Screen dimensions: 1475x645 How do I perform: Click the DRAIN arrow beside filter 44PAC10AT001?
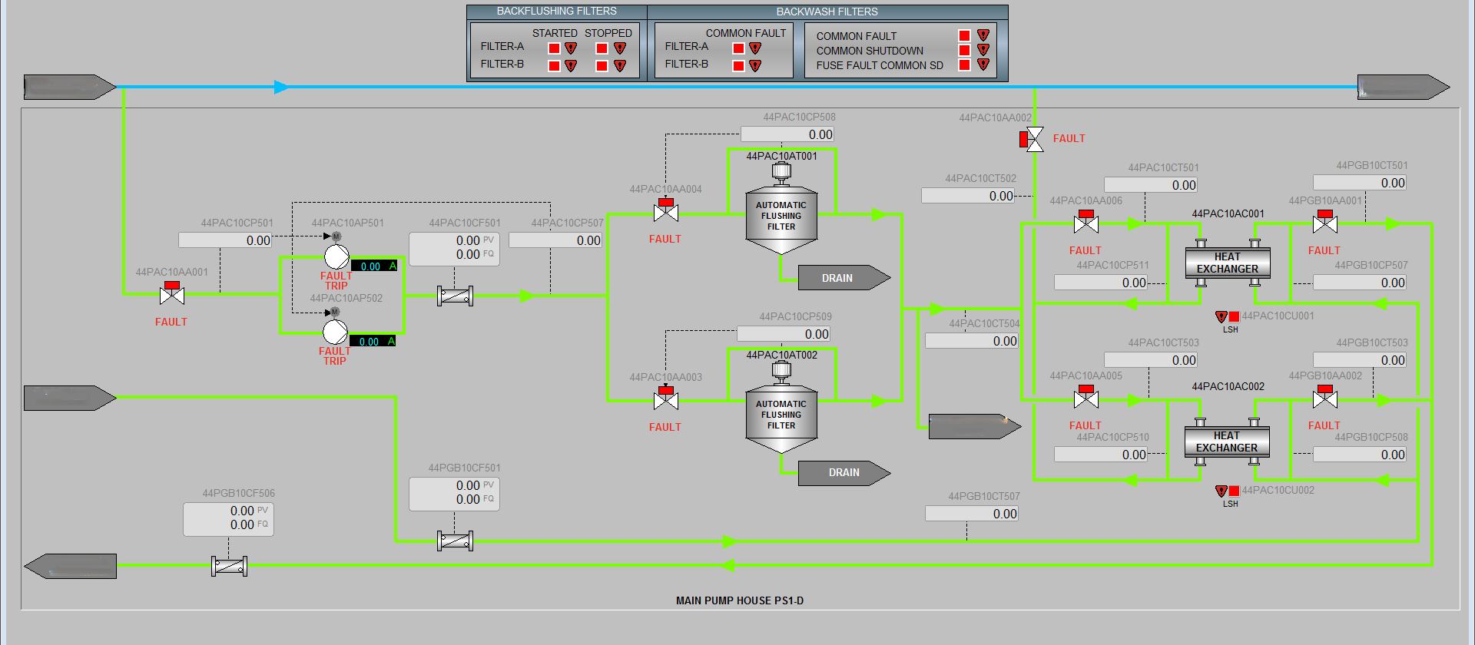pos(844,278)
